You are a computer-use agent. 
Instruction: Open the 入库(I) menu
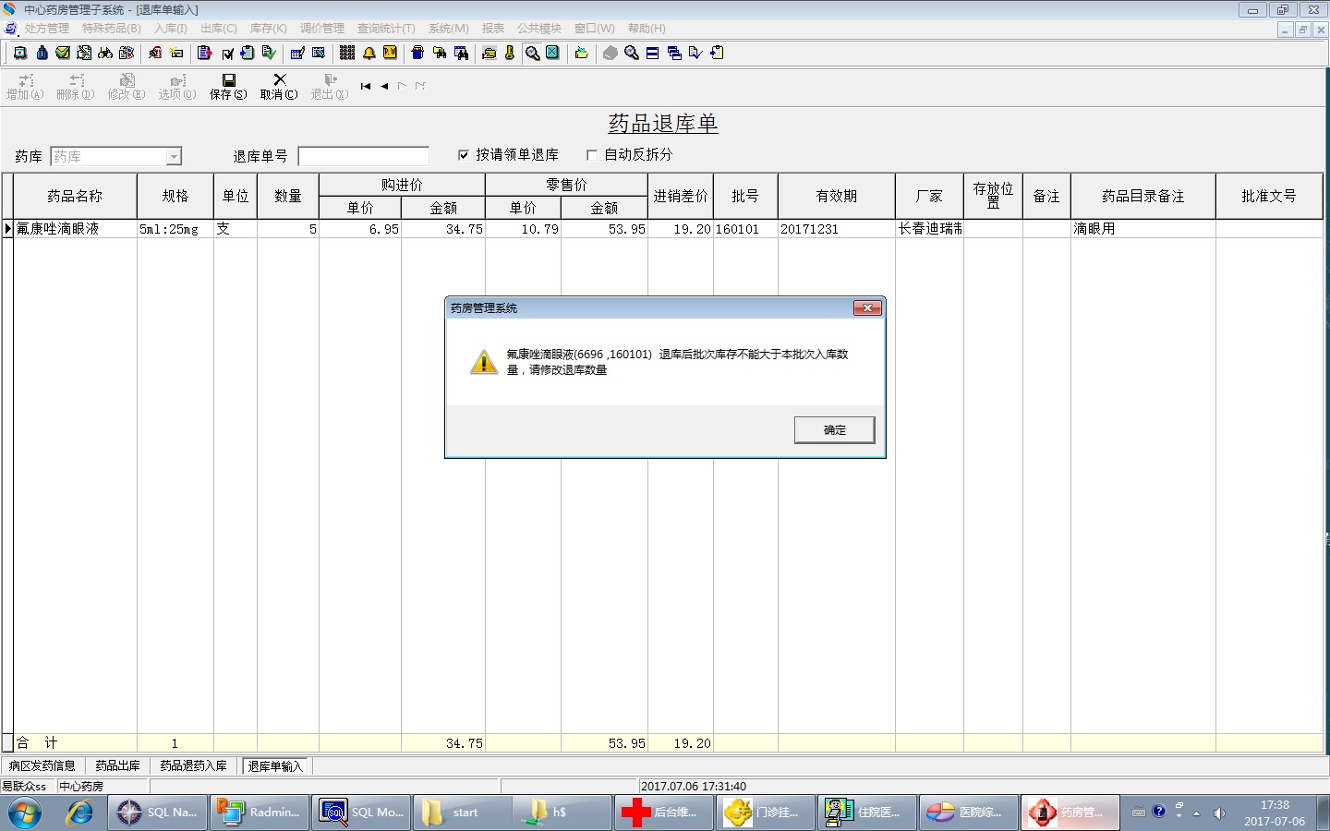171,29
